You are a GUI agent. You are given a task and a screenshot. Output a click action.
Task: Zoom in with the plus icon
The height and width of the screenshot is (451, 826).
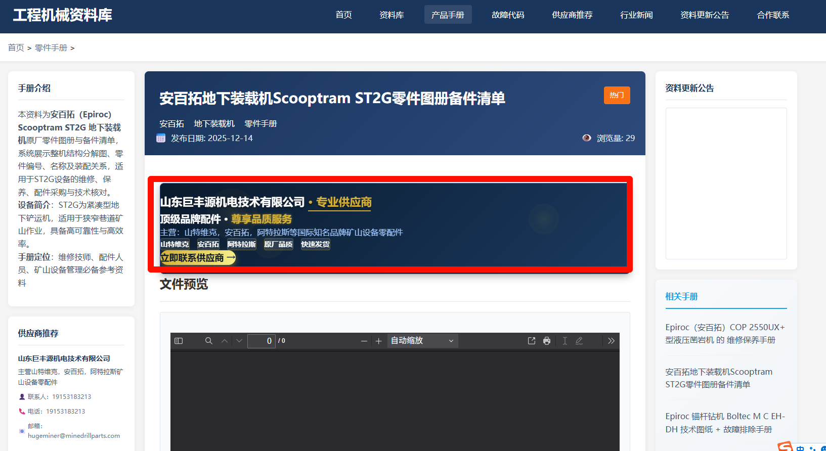click(x=378, y=341)
